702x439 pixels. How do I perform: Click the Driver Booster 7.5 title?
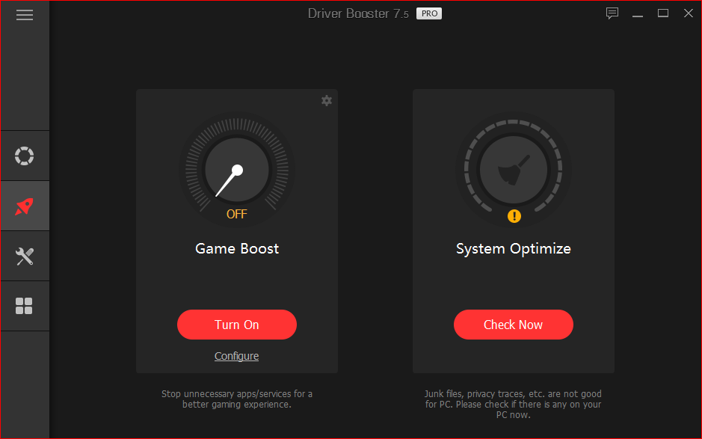tap(358, 14)
